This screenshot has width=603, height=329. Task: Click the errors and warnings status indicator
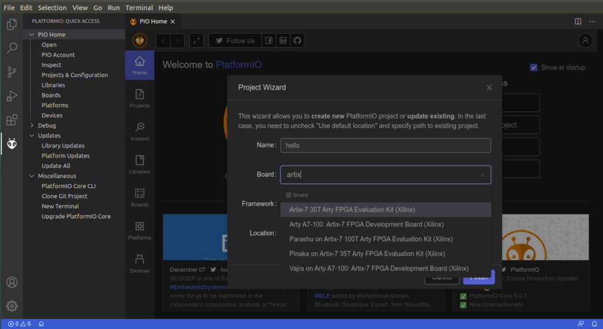click(19, 324)
